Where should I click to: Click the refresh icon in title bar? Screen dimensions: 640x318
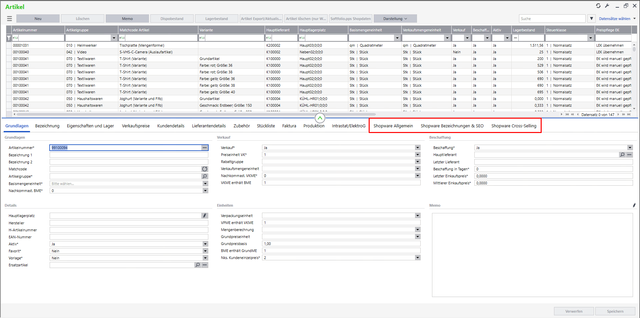(x=598, y=6)
